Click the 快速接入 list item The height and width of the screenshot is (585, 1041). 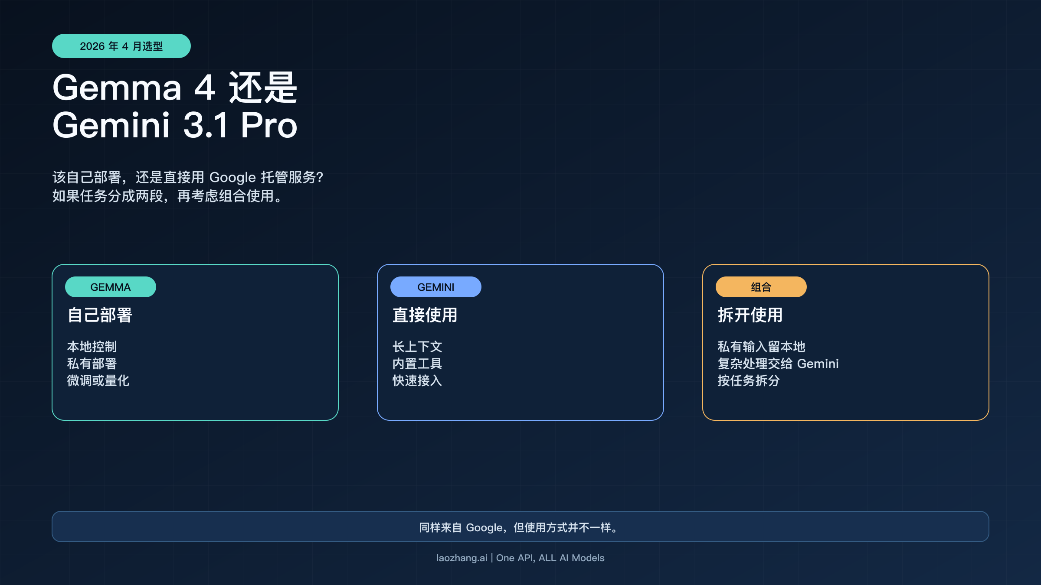[417, 380]
